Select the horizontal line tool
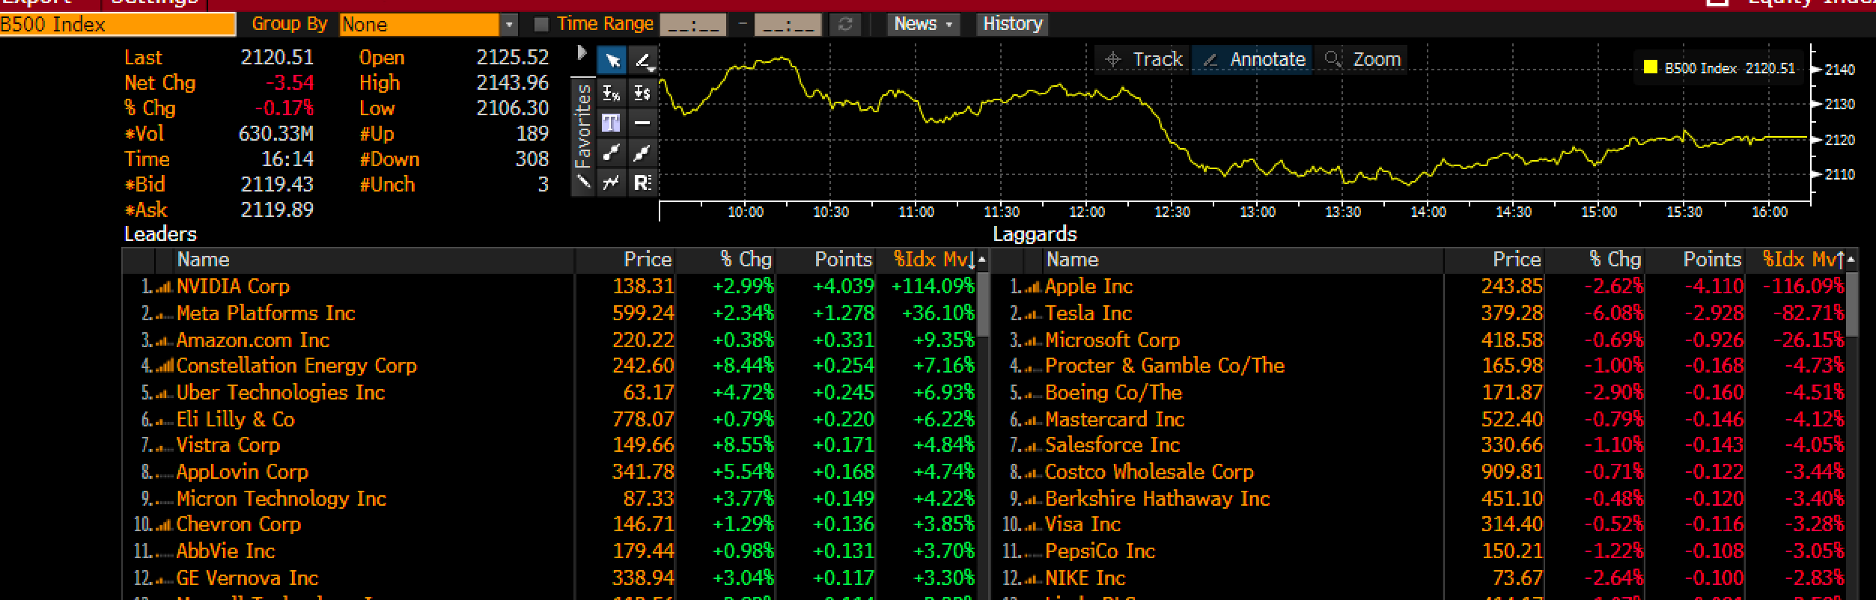The width and height of the screenshot is (1876, 600). coord(642,123)
